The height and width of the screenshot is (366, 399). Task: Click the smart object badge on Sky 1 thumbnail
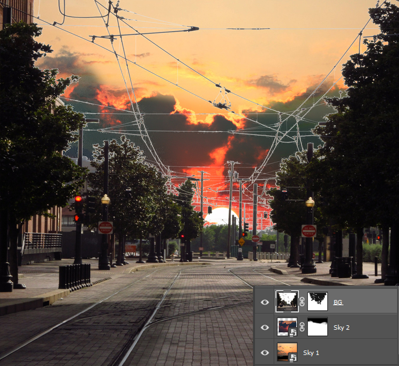tap(293, 357)
